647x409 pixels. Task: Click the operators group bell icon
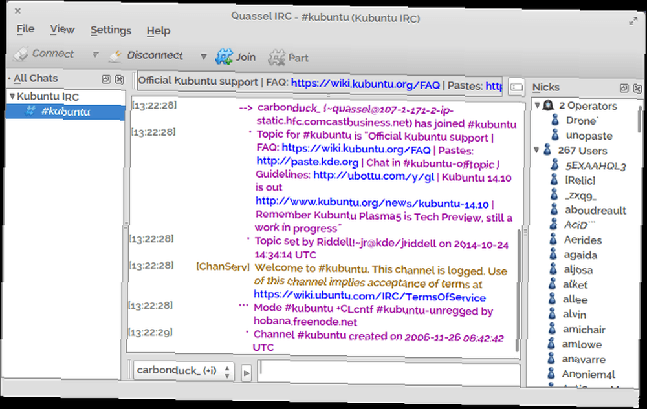click(548, 105)
